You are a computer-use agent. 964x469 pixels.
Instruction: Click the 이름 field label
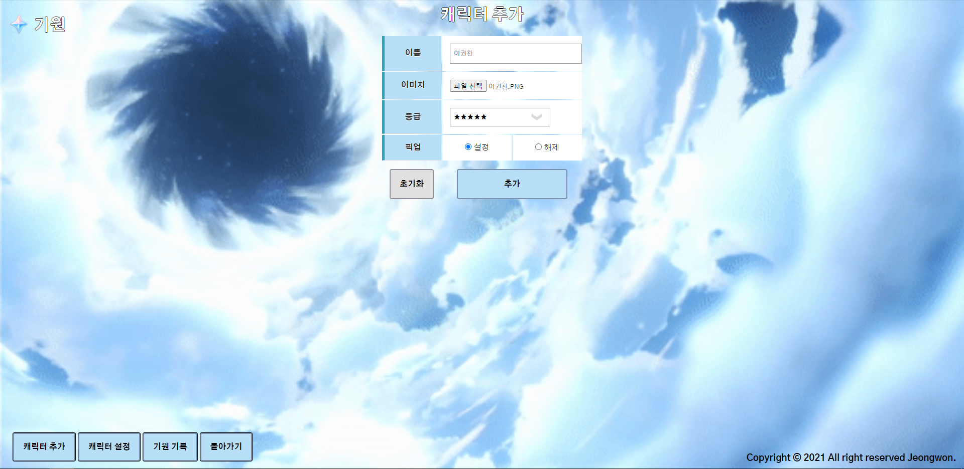coord(413,53)
